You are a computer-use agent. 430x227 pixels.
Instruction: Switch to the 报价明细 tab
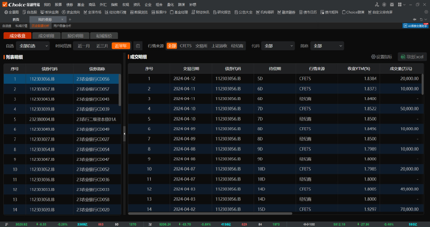(x=76, y=36)
